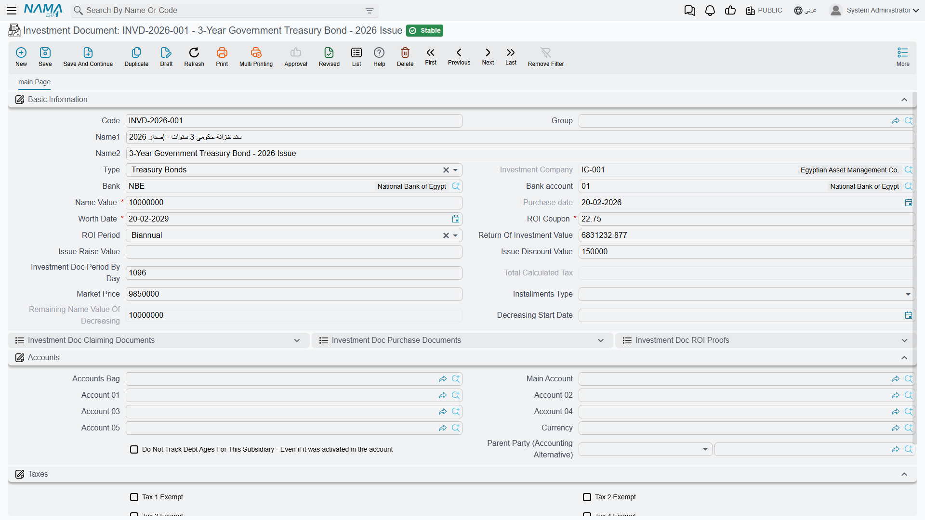Switch language to Arabic
The image size is (925, 520).
pyautogui.click(x=806, y=11)
